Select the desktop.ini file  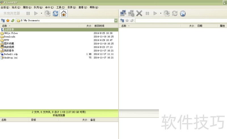59,58
